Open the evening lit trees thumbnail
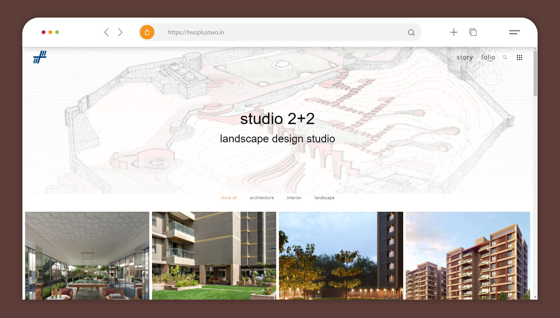The height and width of the screenshot is (318, 560). click(x=341, y=256)
